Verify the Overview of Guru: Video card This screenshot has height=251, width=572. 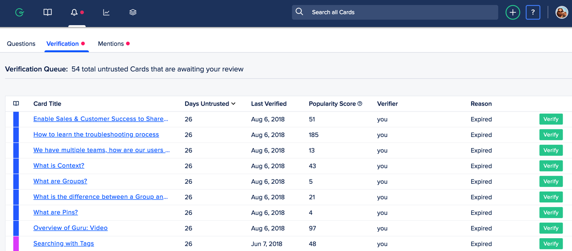tap(551, 228)
